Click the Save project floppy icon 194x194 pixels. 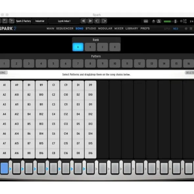tap(5, 21)
